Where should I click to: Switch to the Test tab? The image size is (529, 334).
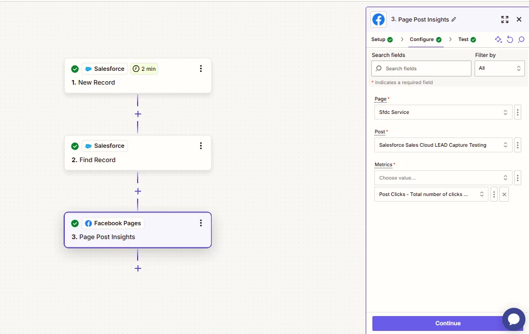coord(467,40)
